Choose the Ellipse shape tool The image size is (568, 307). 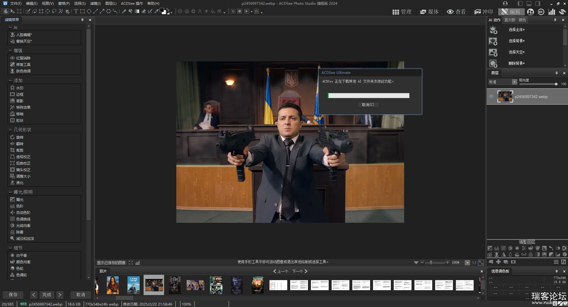89,11
